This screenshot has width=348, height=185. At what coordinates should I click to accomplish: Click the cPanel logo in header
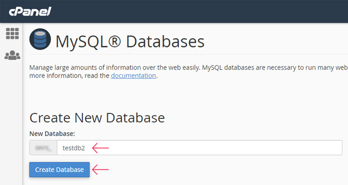click(x=30, y=11)
